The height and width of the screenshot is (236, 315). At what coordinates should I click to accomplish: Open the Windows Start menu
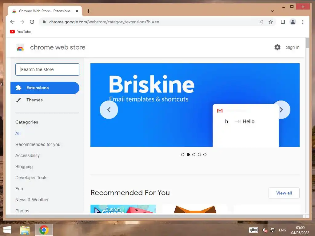(x=7, y=230)
